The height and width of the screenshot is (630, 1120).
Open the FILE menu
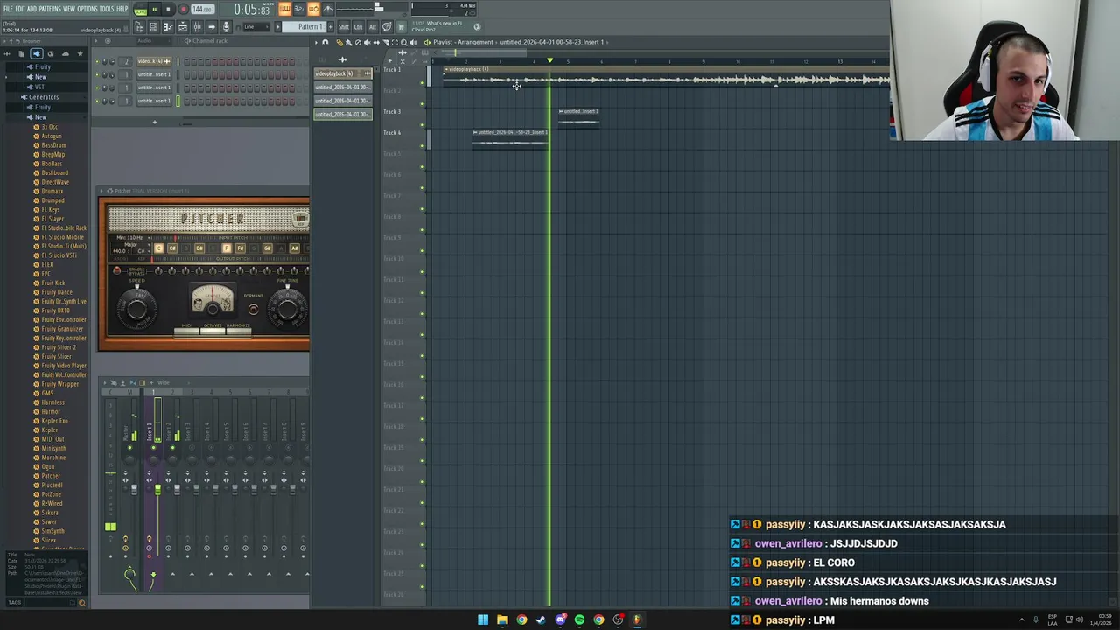[x=8, y=9]
